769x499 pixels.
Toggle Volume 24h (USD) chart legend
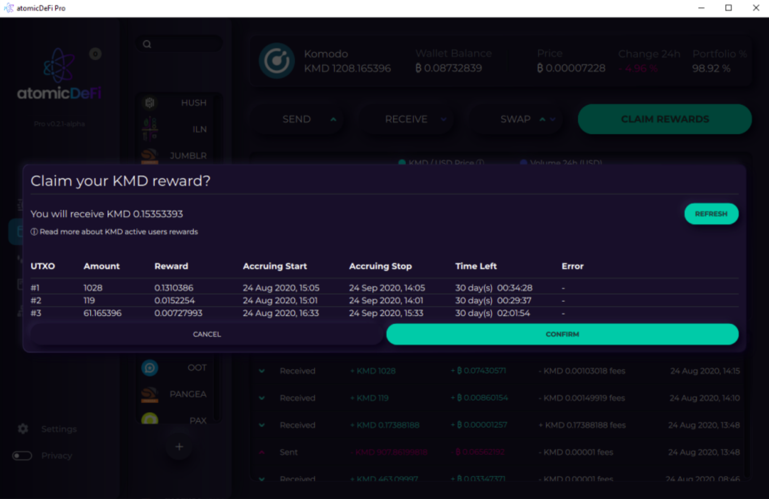[x=561, y=163]
